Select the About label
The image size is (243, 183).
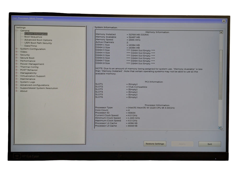point(24,91)
